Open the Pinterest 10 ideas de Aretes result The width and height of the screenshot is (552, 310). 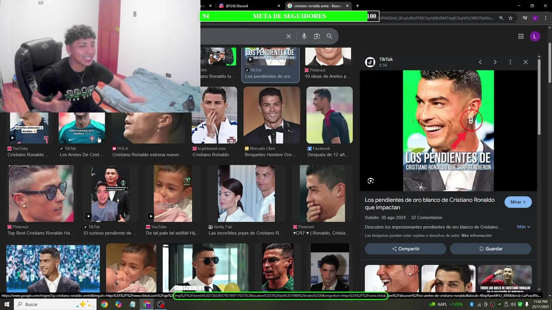click(328, 64)
